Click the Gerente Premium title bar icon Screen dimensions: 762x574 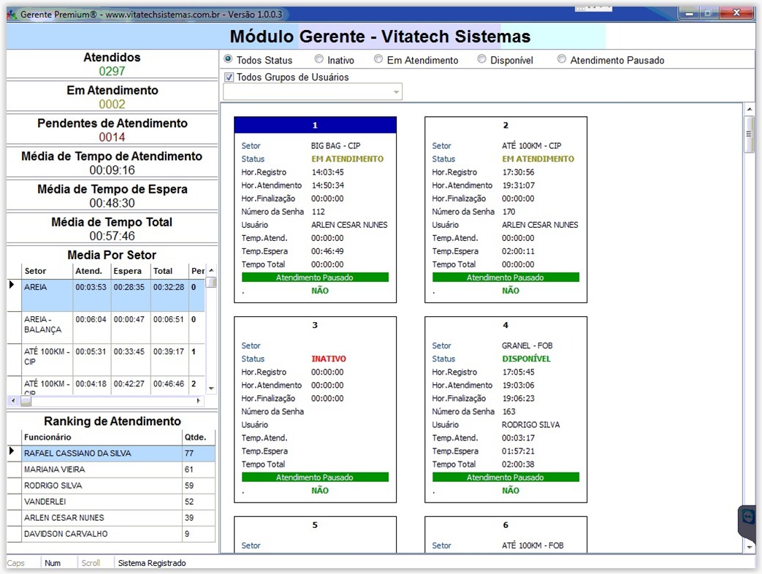coord(12,14)
